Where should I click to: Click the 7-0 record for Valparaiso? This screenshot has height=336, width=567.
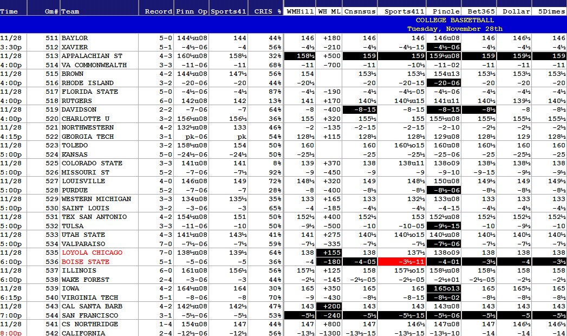pos(166,244)
